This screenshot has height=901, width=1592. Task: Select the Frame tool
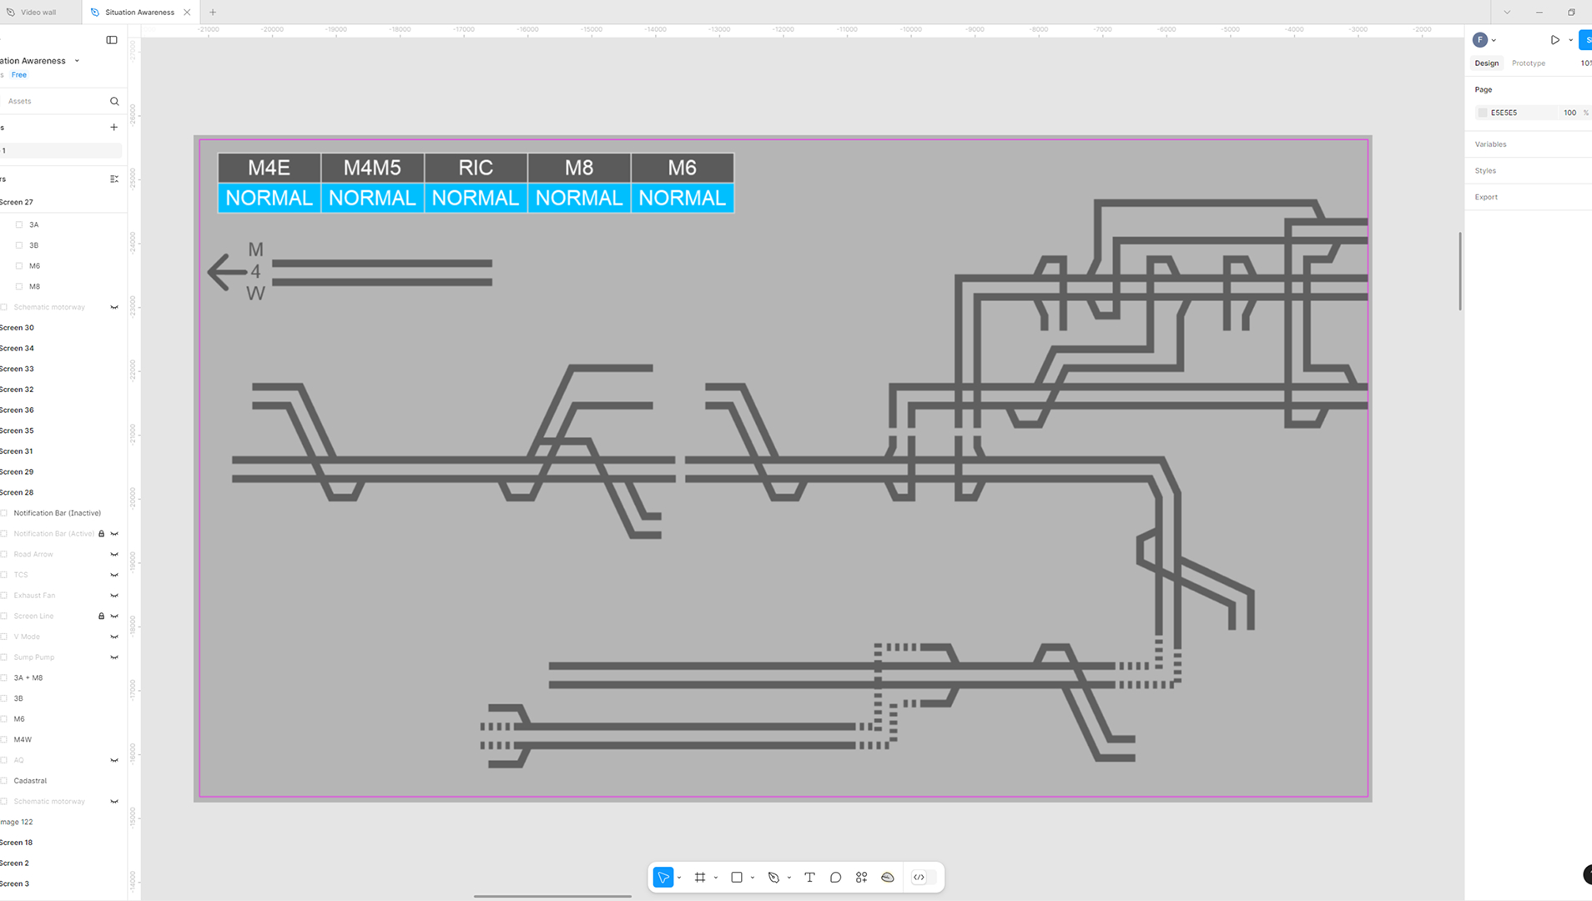point(700,877)
